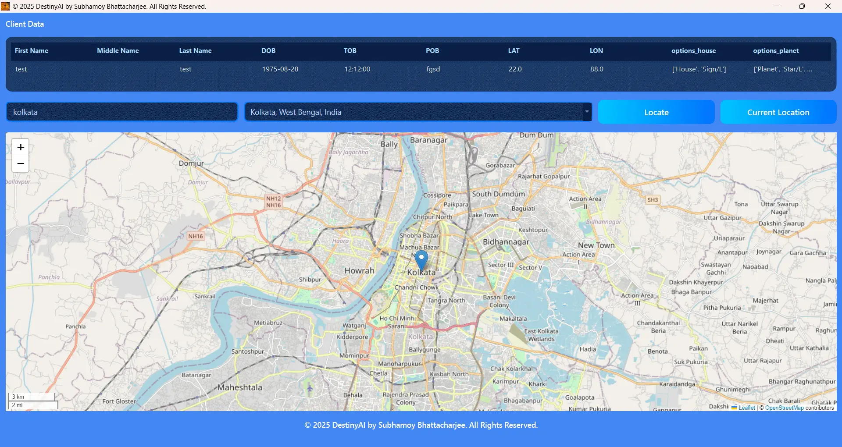Image resolution: width=842 pixels, height=447 pixels.
Task: Restore down the application window
Action: coord(802,6)
